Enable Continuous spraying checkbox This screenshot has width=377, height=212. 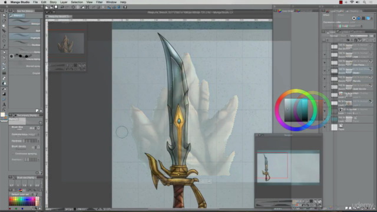tap(13, 154)
